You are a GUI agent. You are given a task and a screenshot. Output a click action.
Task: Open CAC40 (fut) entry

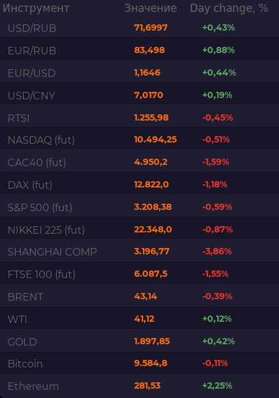tap(140, 162)
